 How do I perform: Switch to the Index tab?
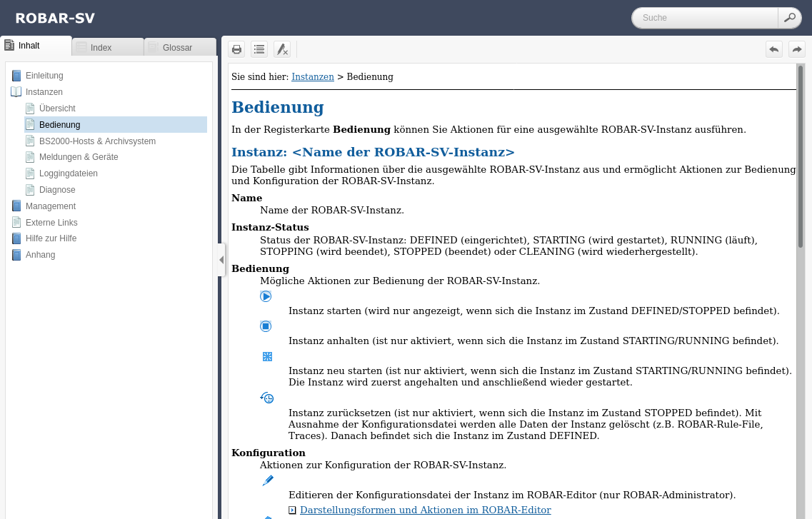pos(108,47)
